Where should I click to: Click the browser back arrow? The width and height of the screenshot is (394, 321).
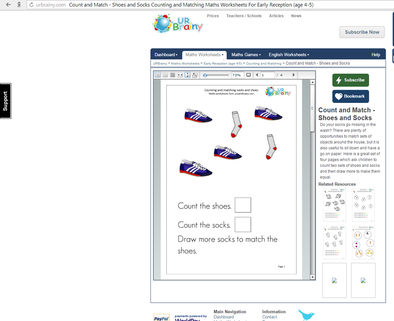pyautogui.click(x=8, y=4)
